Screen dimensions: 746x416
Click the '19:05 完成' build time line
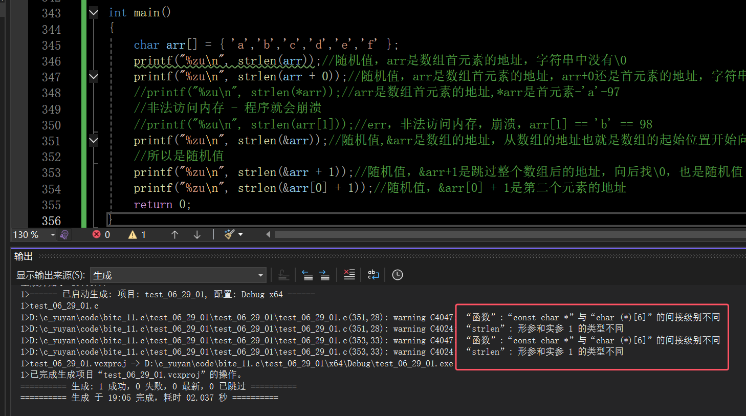(149, 398)
